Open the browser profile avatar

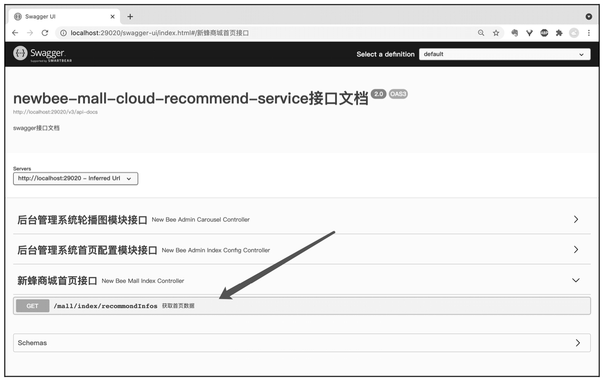[574, 33]
